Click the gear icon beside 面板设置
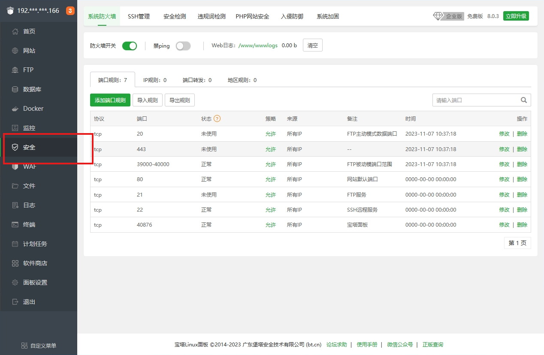The image size is (544, 355). pyautogui.click(x=15, y=282)
